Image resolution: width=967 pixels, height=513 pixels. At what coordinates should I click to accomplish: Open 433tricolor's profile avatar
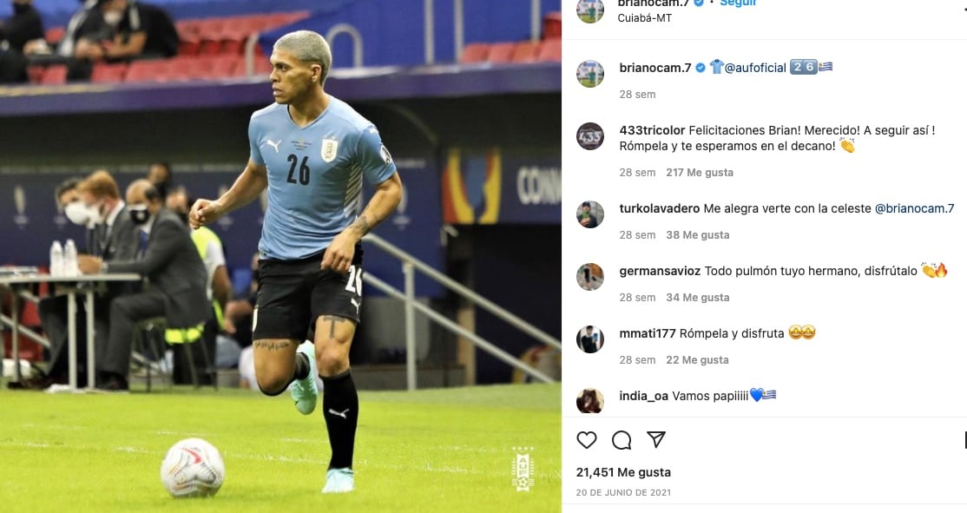(x=590, y=136)
